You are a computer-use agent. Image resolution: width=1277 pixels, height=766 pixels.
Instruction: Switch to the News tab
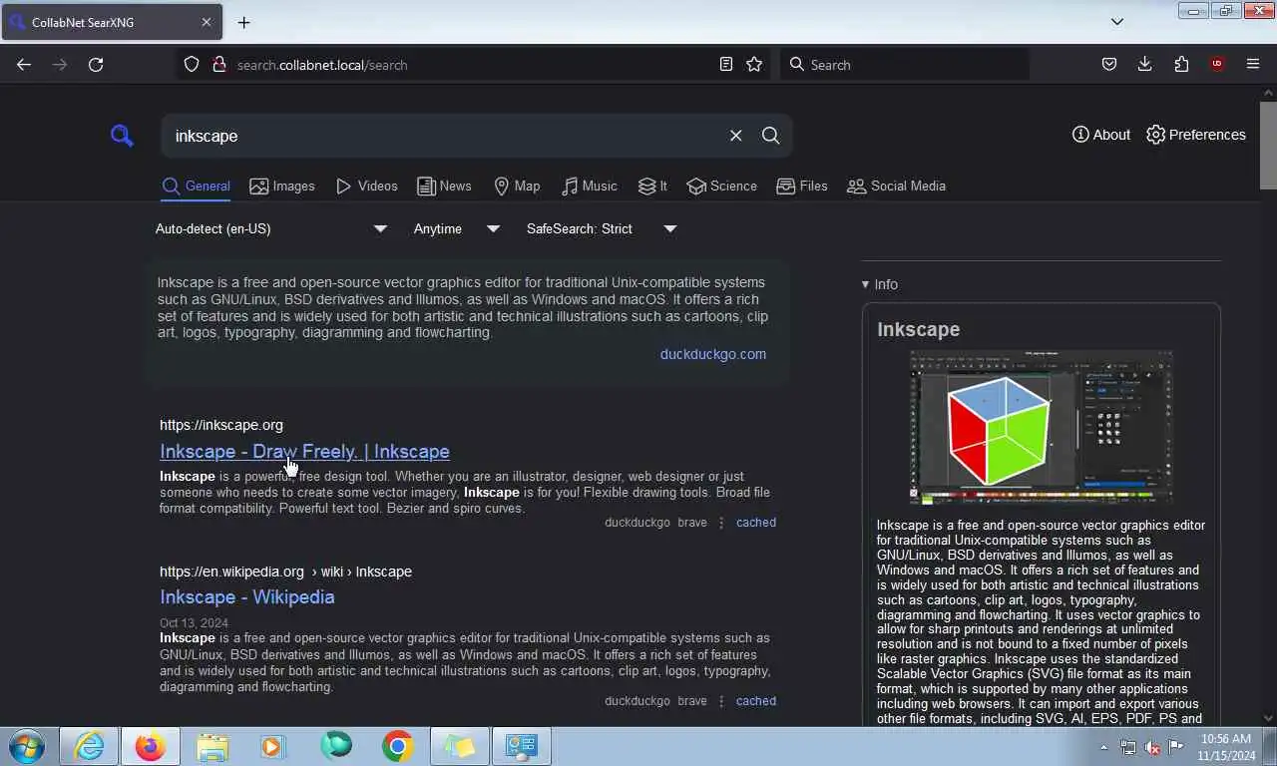tap(444, 187)
